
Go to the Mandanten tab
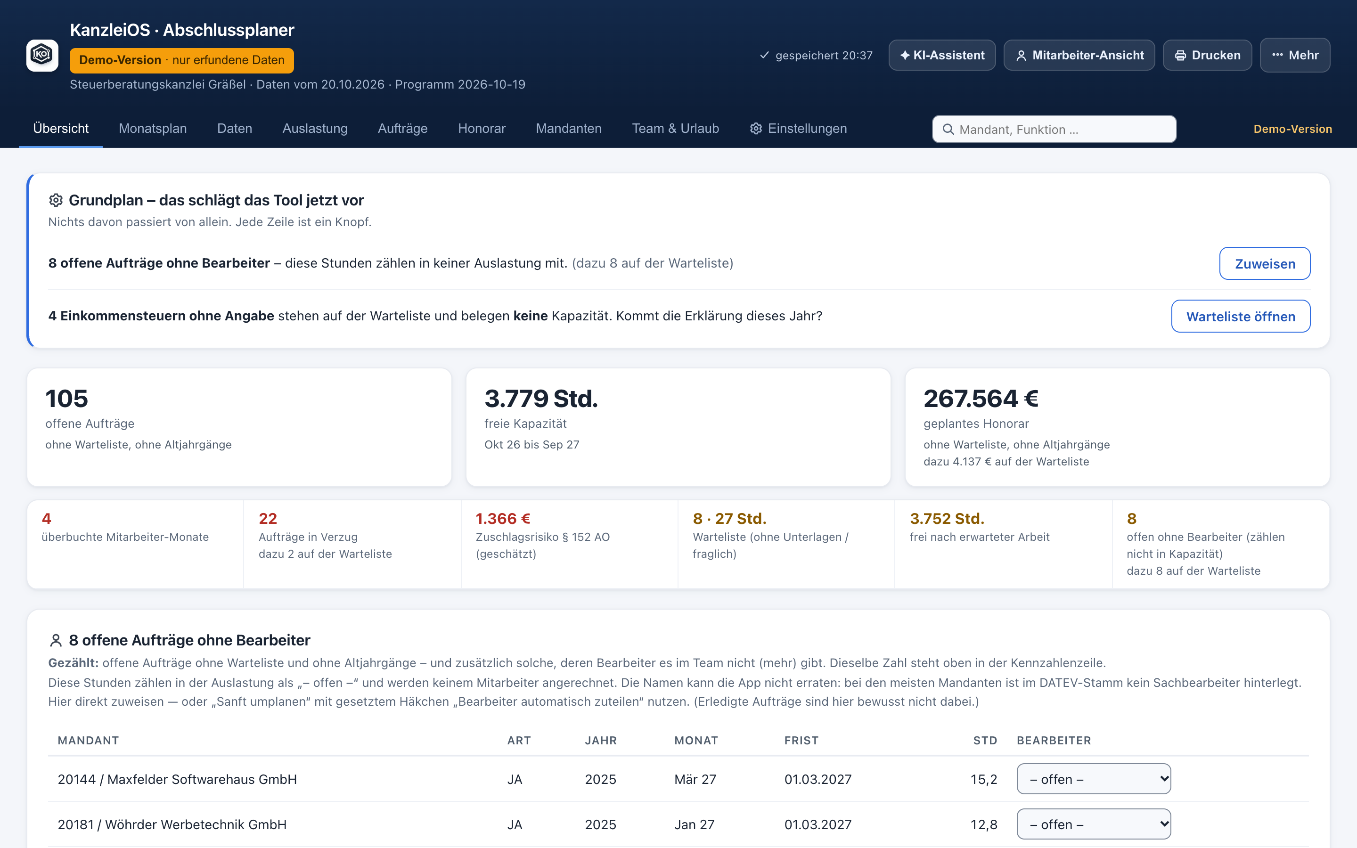[x=569, y=129]
